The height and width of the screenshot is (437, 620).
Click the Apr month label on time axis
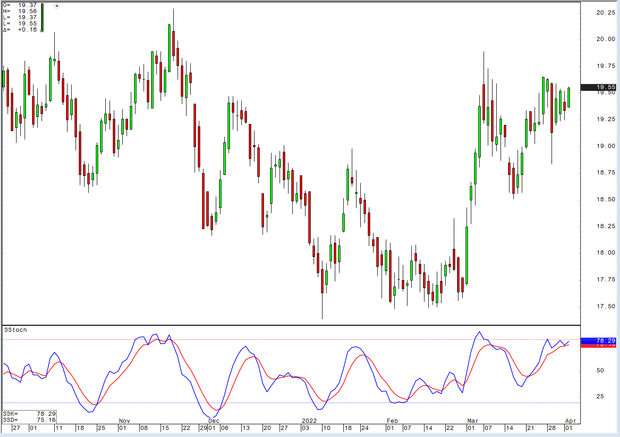coord(570,421)
